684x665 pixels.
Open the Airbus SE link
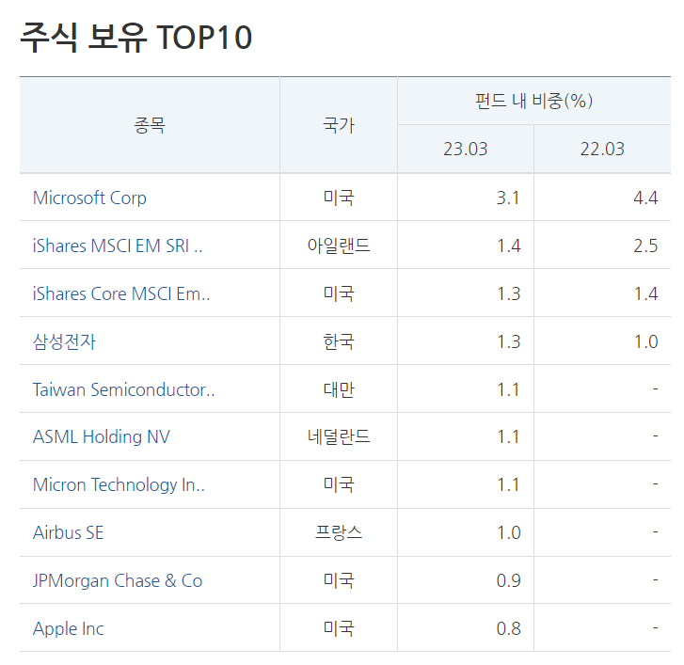(x=69, y=533)
